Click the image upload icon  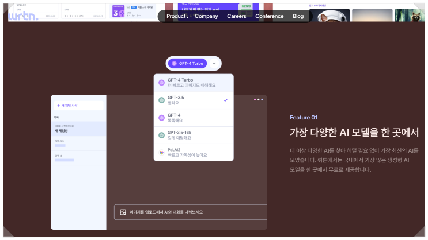click(123, 212)
